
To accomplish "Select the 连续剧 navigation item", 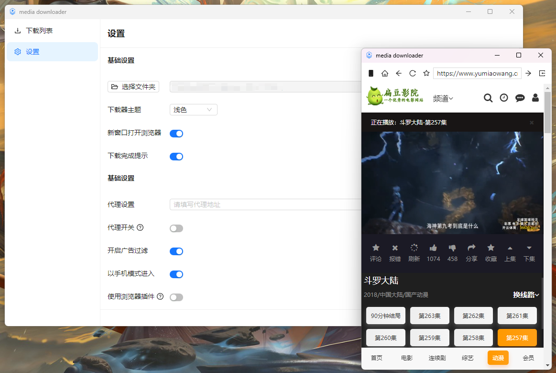I will tap(437, 357).
